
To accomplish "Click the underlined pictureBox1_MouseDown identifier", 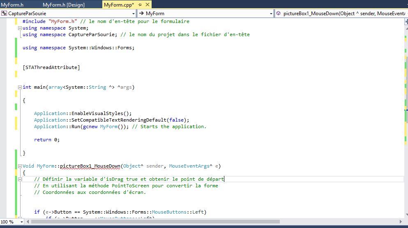I will (90, 166).
